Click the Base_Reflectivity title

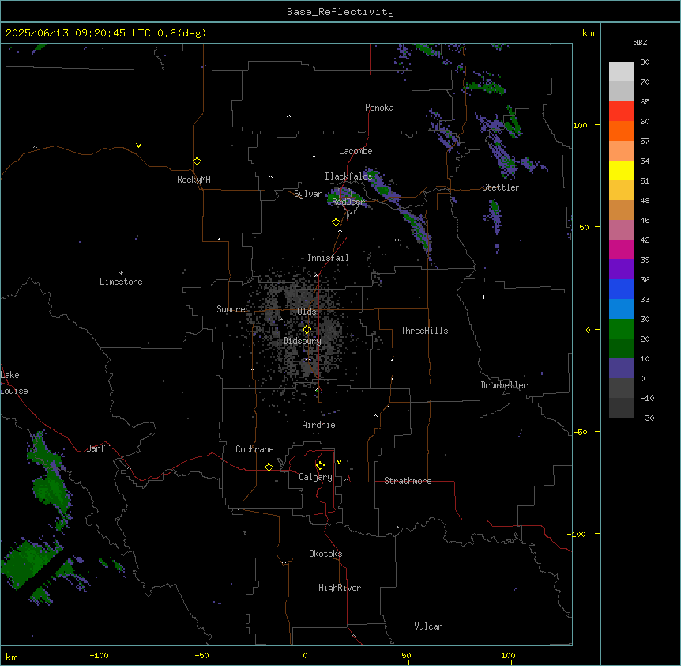[340, 12]
